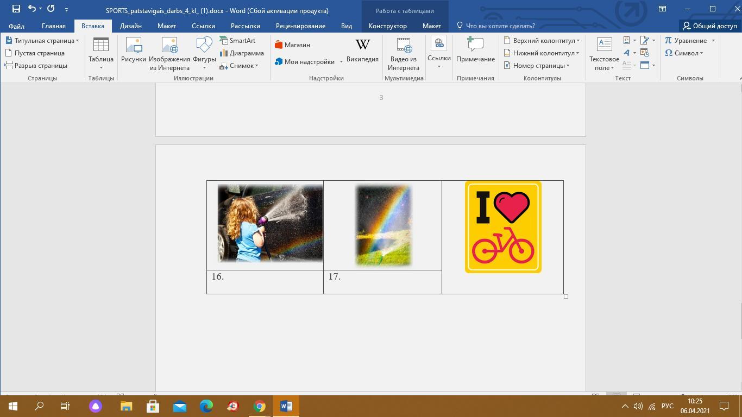Open the Ссылки ribbon tab

point(203,26)
